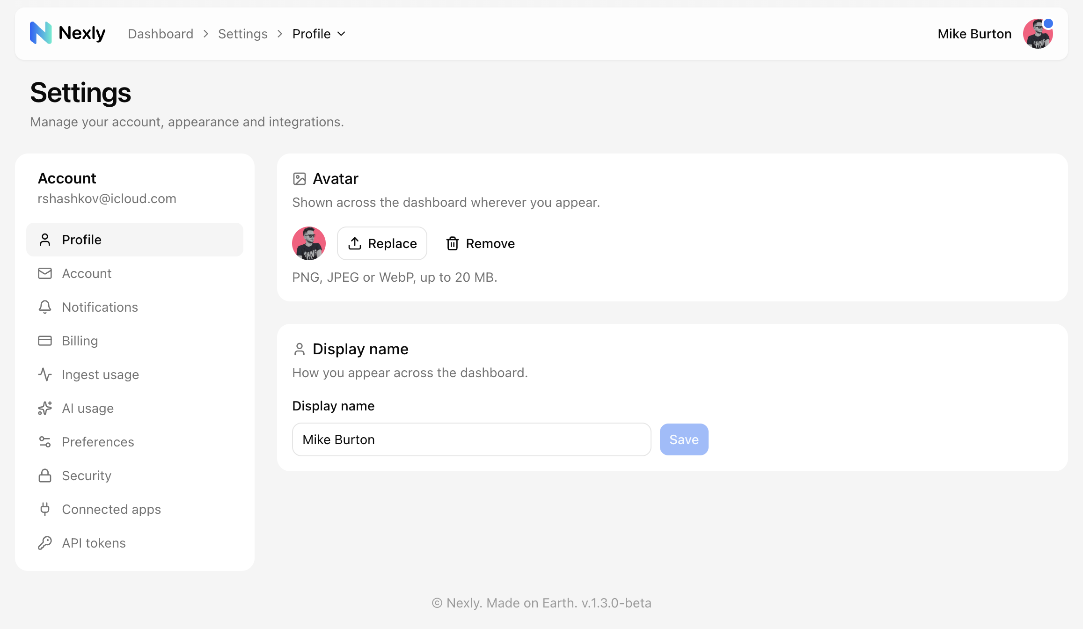The width and height of the screenshot is (1083, 629).
Task: Click the sliders Preferences icon
Action: point(45,442)
